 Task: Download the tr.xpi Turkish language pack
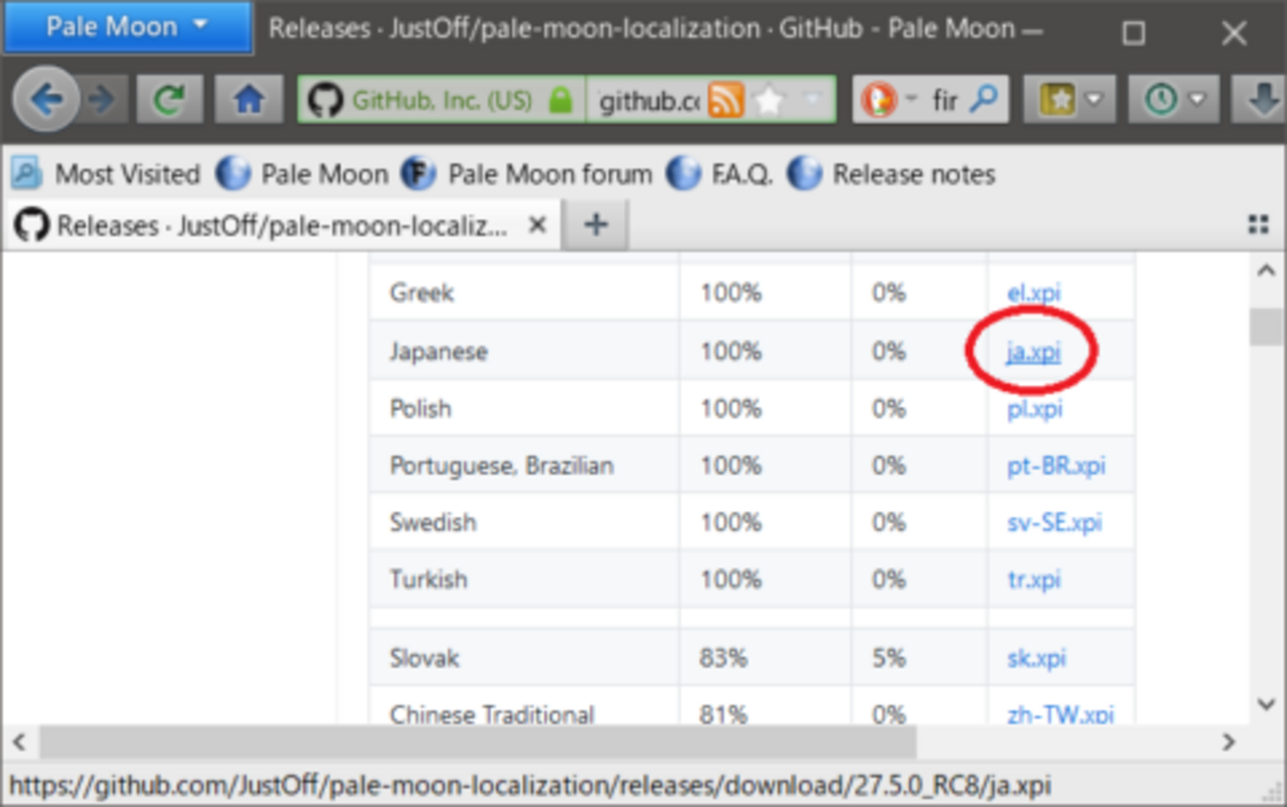click(1034, 579)
